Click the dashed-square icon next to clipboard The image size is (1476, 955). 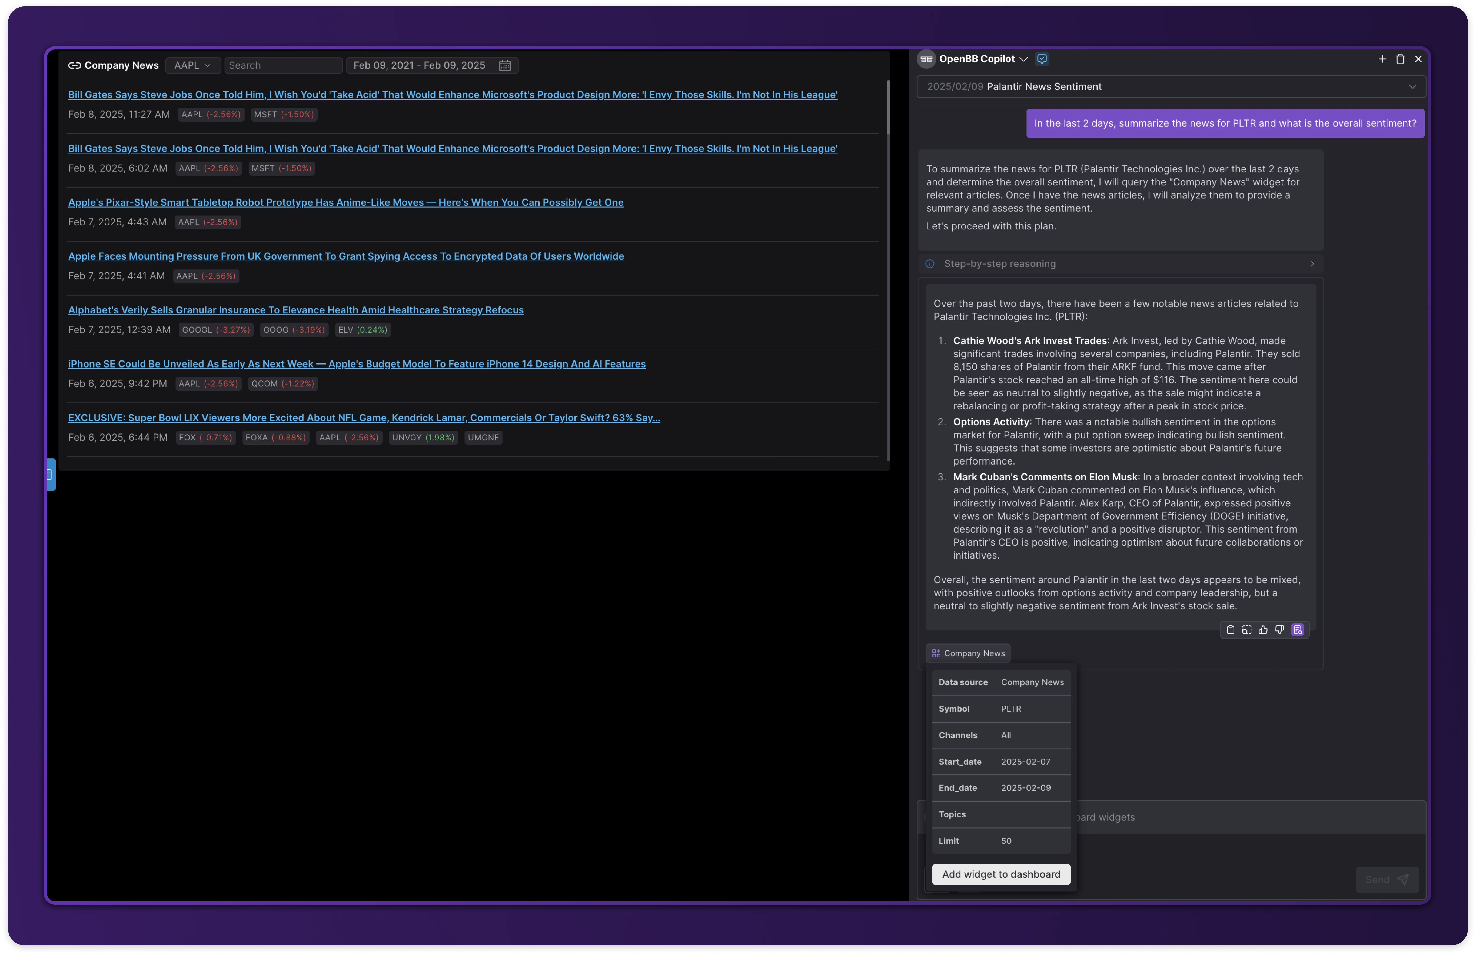1246,630
